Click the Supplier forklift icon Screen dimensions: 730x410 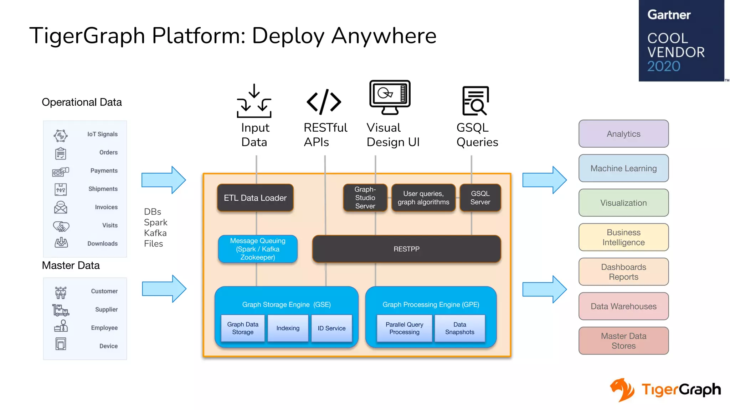[61, 310]
